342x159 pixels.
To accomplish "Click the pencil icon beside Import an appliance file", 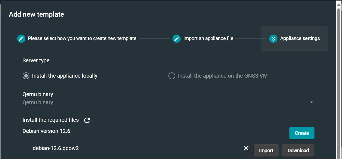I will coord(177,39).
